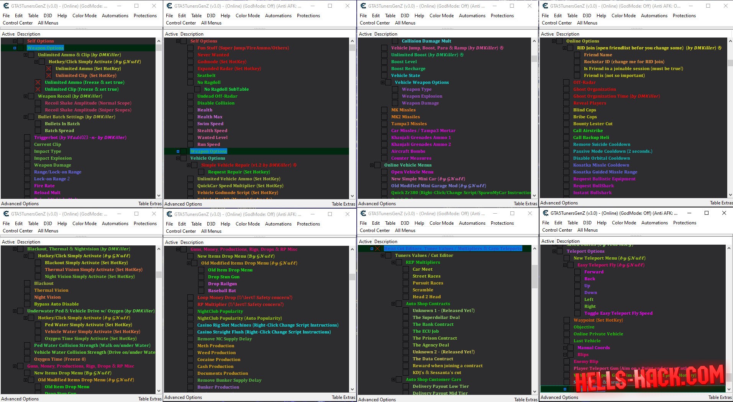Click All Menus in the Tuners Values window
Screen dimensions: 733x402
tap(405, 230)
